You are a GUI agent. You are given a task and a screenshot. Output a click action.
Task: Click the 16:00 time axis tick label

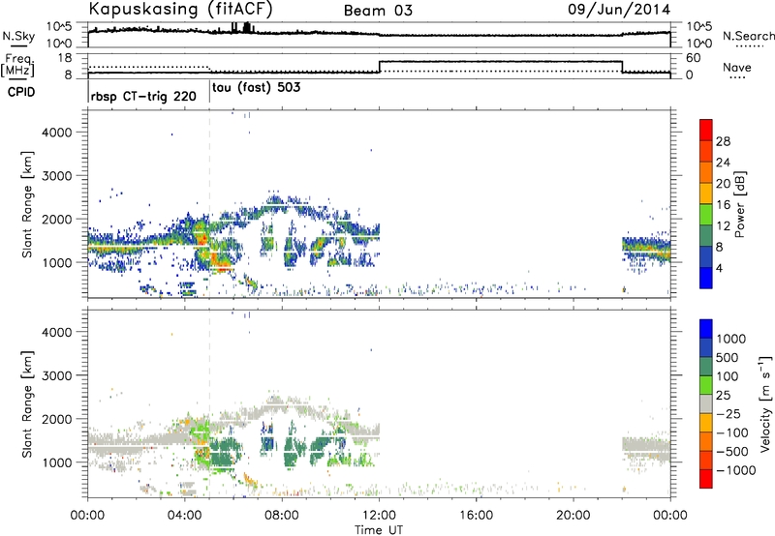pyautogui.click(x=476, y=516)
